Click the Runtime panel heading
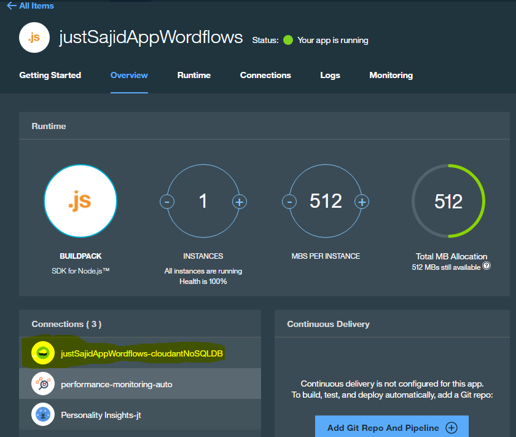The width and height of the screenshot is (516, 437). click(49, 126)
